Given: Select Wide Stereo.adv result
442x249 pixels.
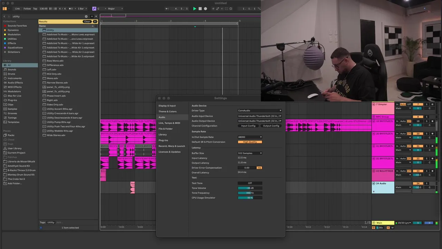Looking at the screenshot, I should click(56, 135).
